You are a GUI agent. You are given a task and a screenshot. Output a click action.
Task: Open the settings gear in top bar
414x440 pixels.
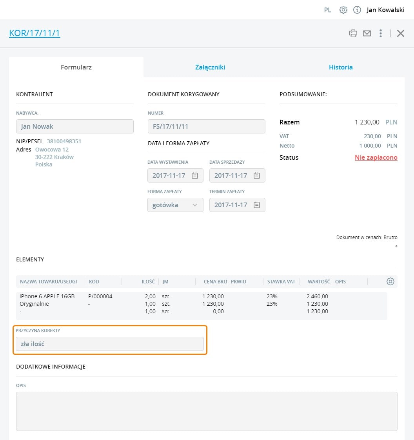tap(343, 10)
